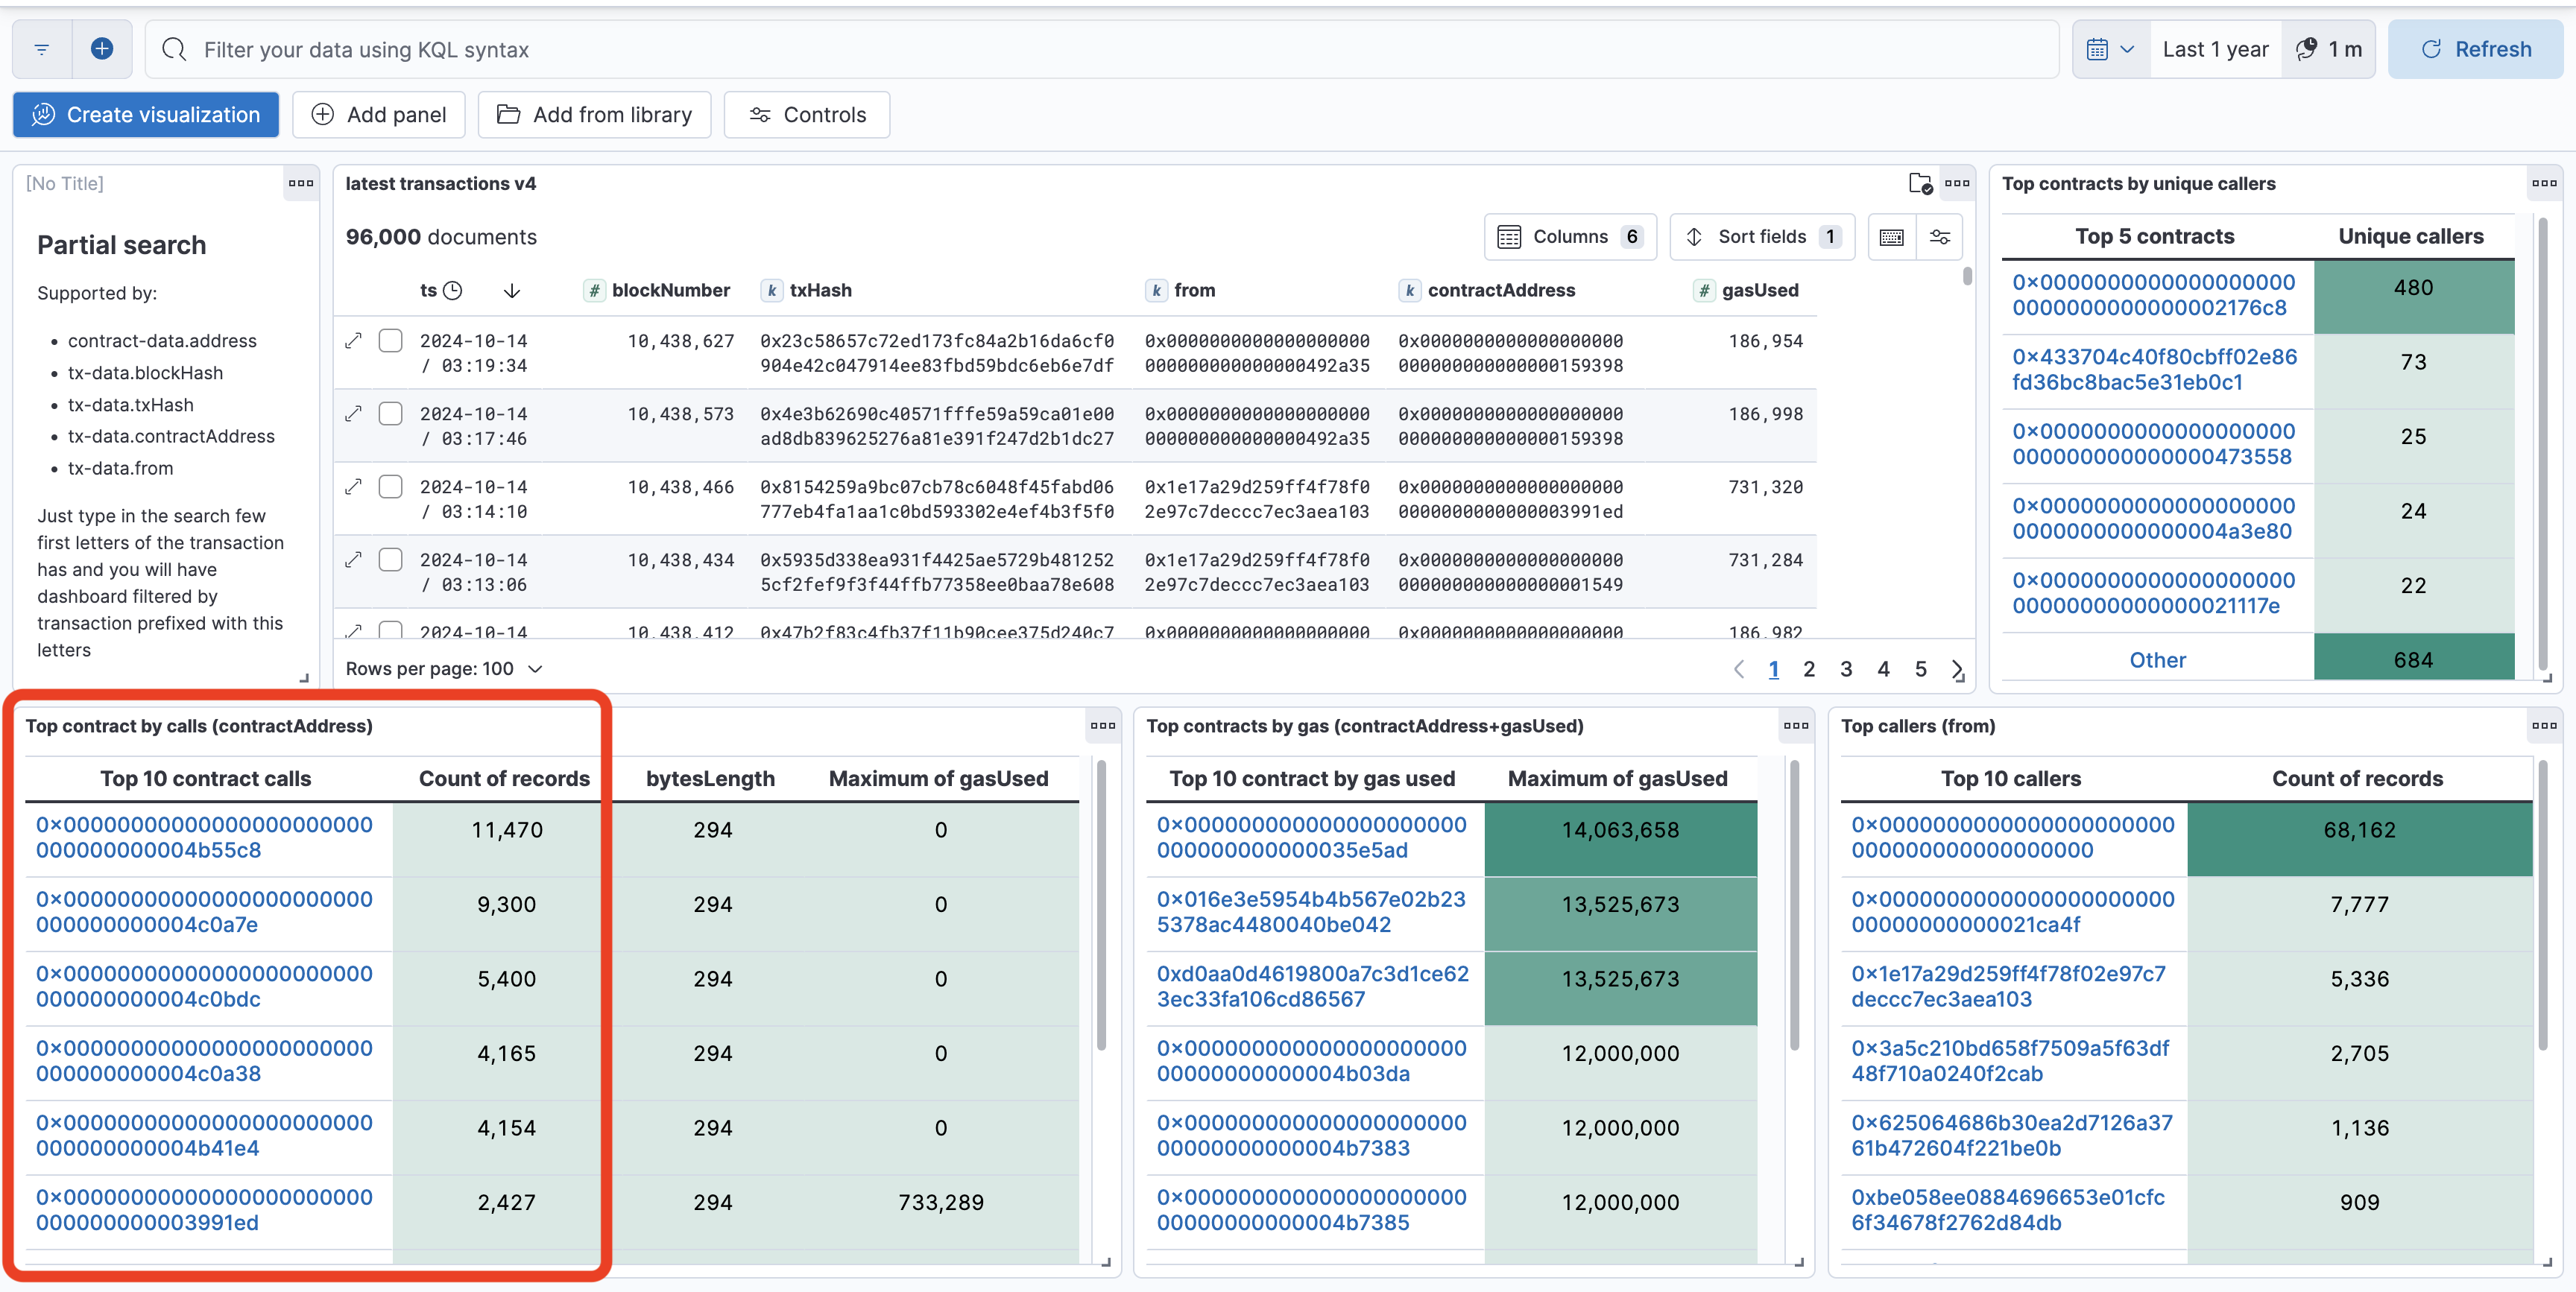2576x1292 pixels.
Task: Click the gasUsed column header
Action: tap(1746, 291)
